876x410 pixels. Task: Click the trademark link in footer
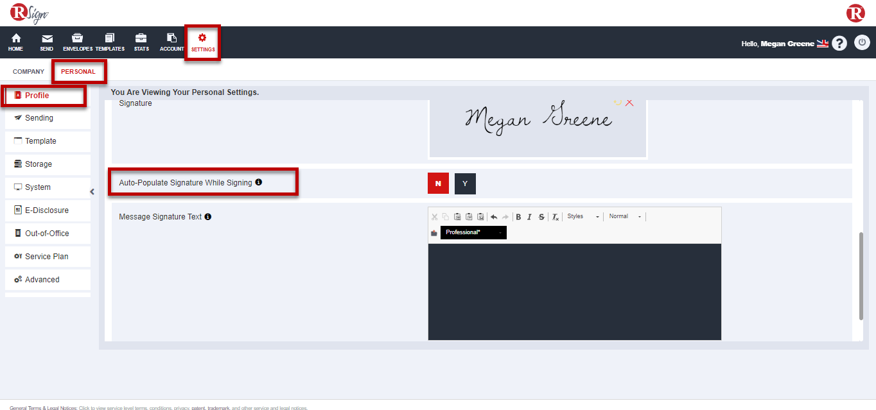[x=218, y=407]
